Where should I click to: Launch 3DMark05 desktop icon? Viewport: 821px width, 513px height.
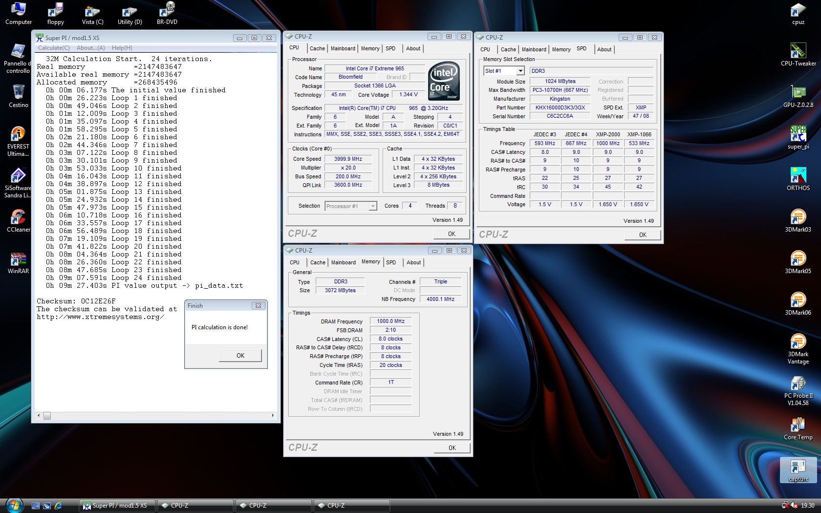point(798,262)
